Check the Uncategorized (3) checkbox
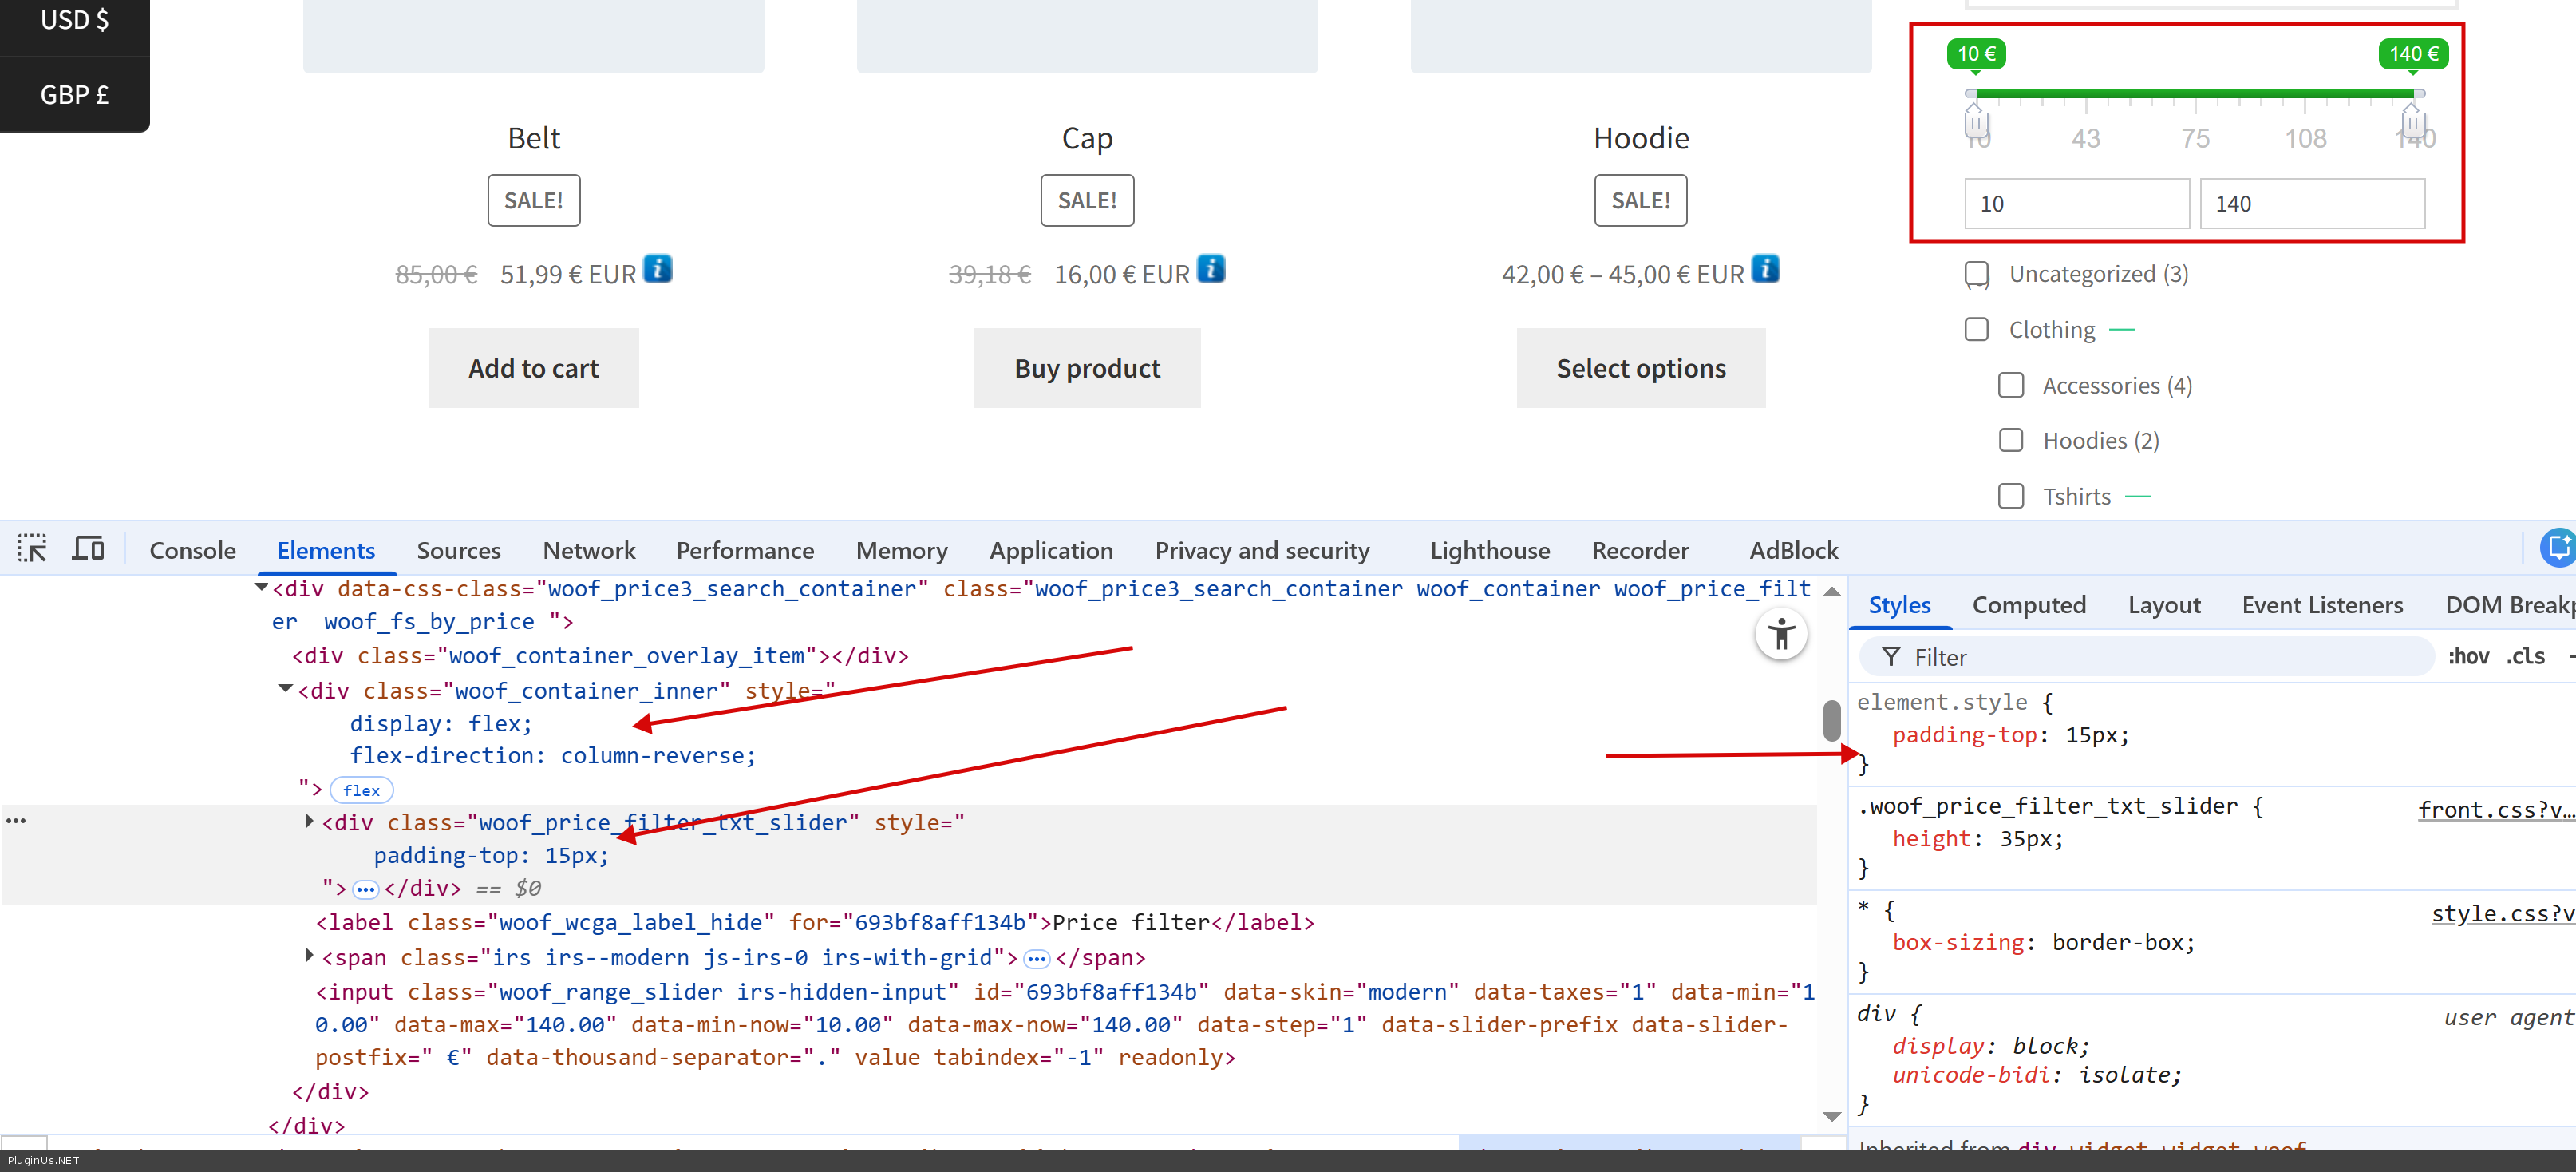 (x=1976, y=274)
